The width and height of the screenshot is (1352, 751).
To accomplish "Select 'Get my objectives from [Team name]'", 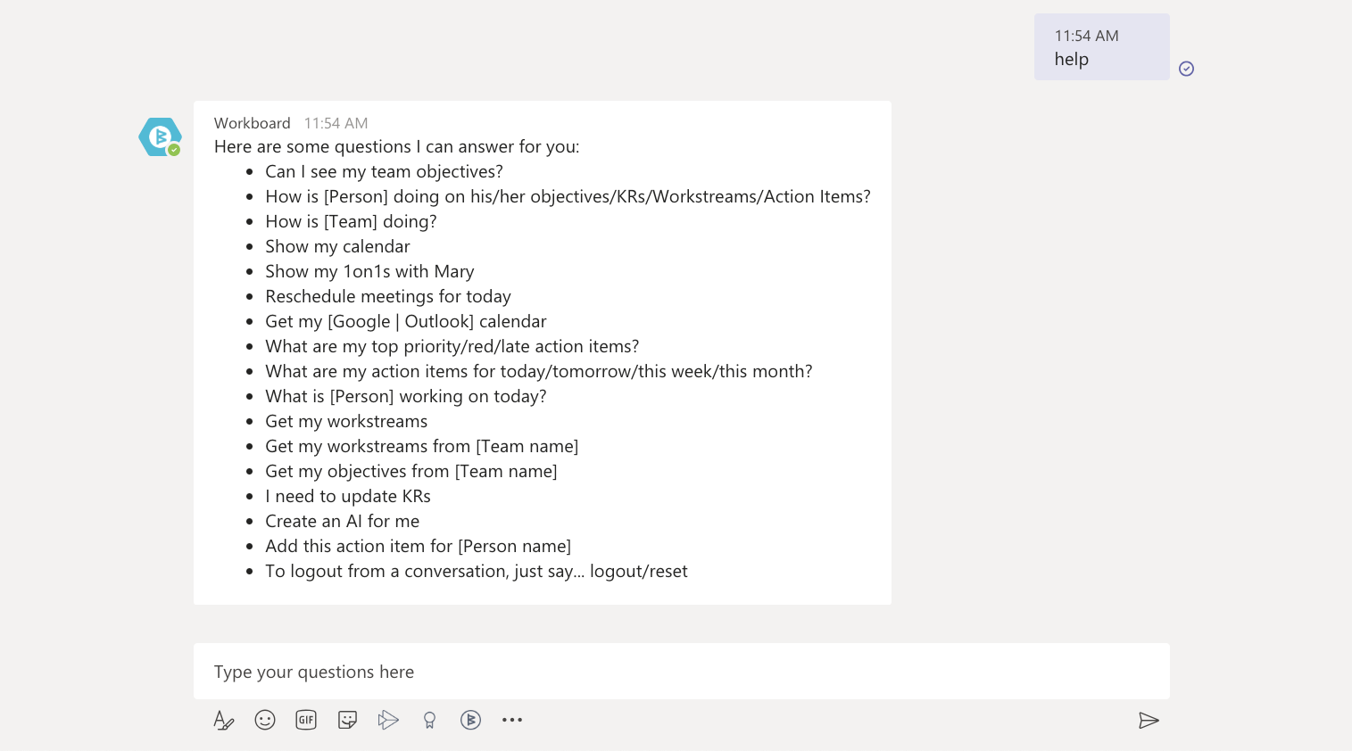I will [x=411, y=472].
